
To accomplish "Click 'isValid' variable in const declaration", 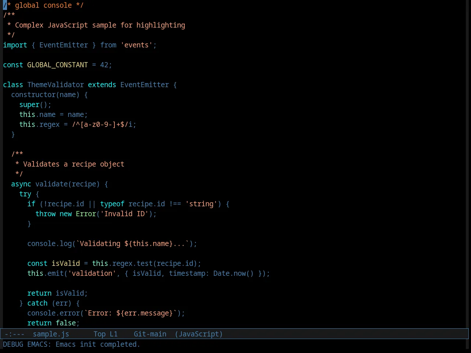I will (x=65, y=263).
